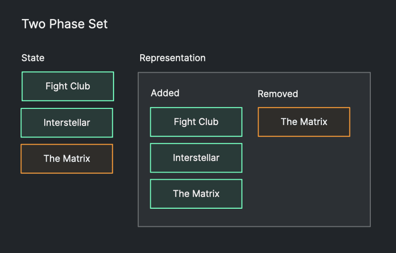
Task: Click Interstellar in the Added column
Action: click(x=196, y=158)
